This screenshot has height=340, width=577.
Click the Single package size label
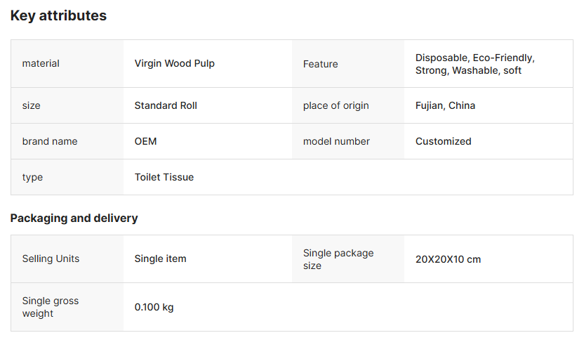(338, 259)
